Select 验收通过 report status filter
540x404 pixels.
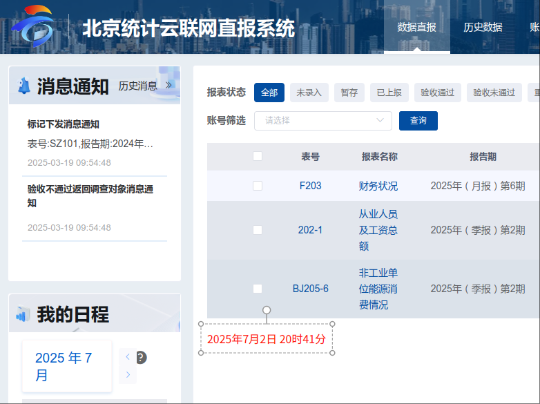click(x=438, y=93)
